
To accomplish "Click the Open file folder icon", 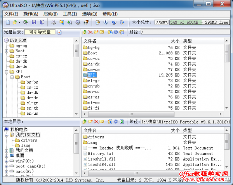I will 15,22.
